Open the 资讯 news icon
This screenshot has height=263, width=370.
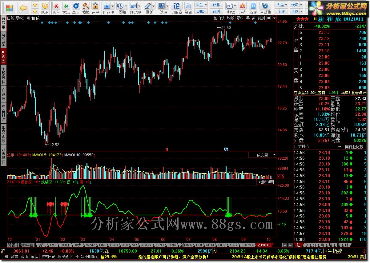coord(188,6)
